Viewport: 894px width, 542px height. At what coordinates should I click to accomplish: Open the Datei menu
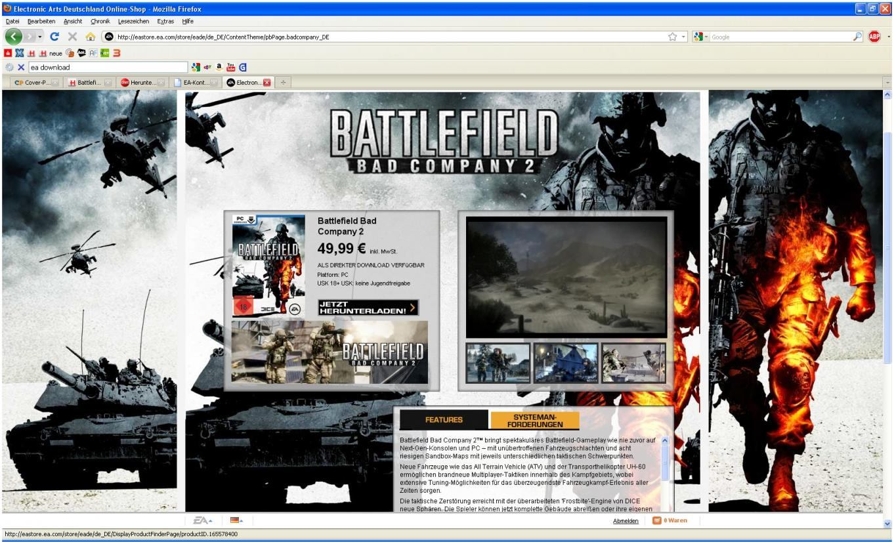point(12,21)
